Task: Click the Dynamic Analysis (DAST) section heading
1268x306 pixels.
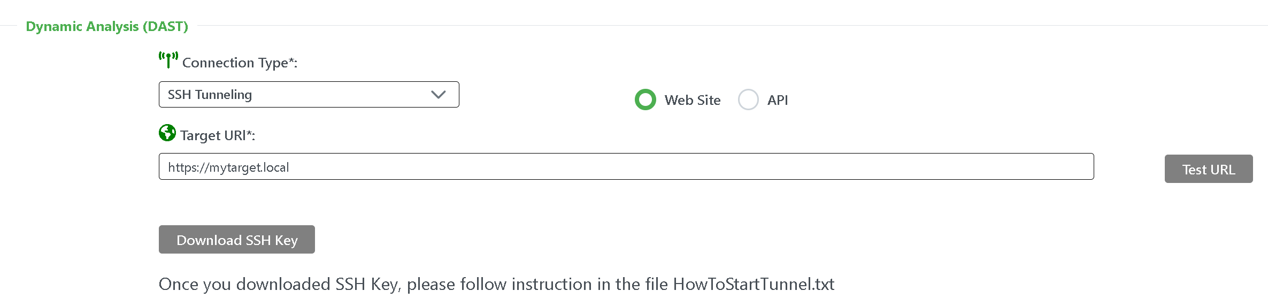Action: (107, 26)
